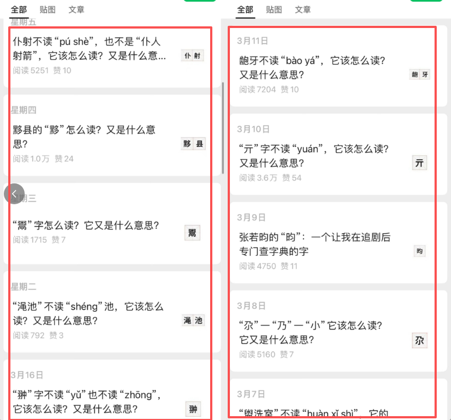This screenshot has width=451, height=420.
Task: Open article about 张若昀的昀
Action: tap(315, 244)
